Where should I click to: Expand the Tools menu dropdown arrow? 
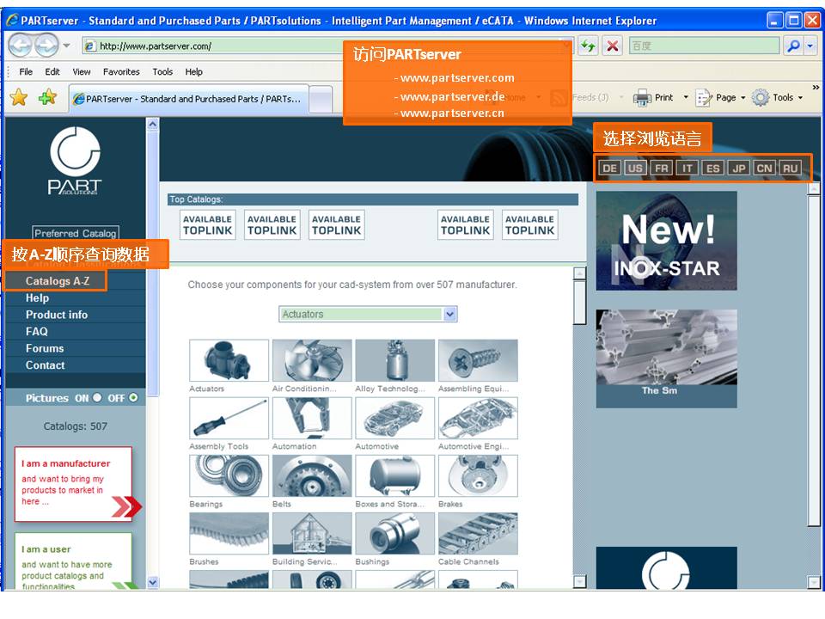tap(800, 97)
